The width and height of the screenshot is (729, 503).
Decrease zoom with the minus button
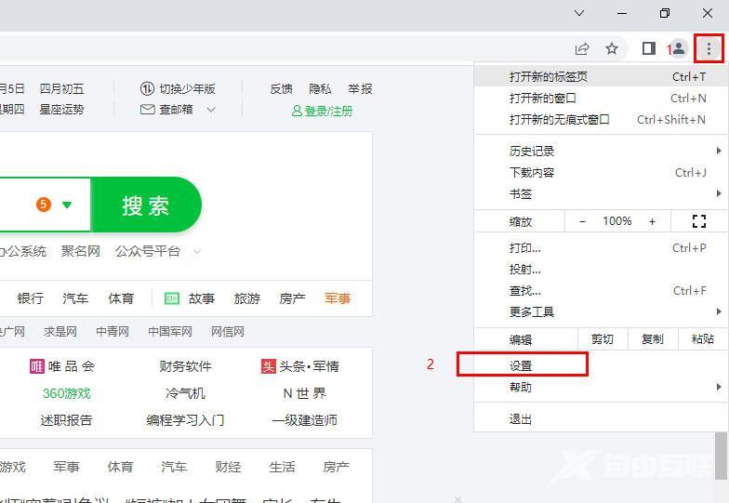point(582,221)
